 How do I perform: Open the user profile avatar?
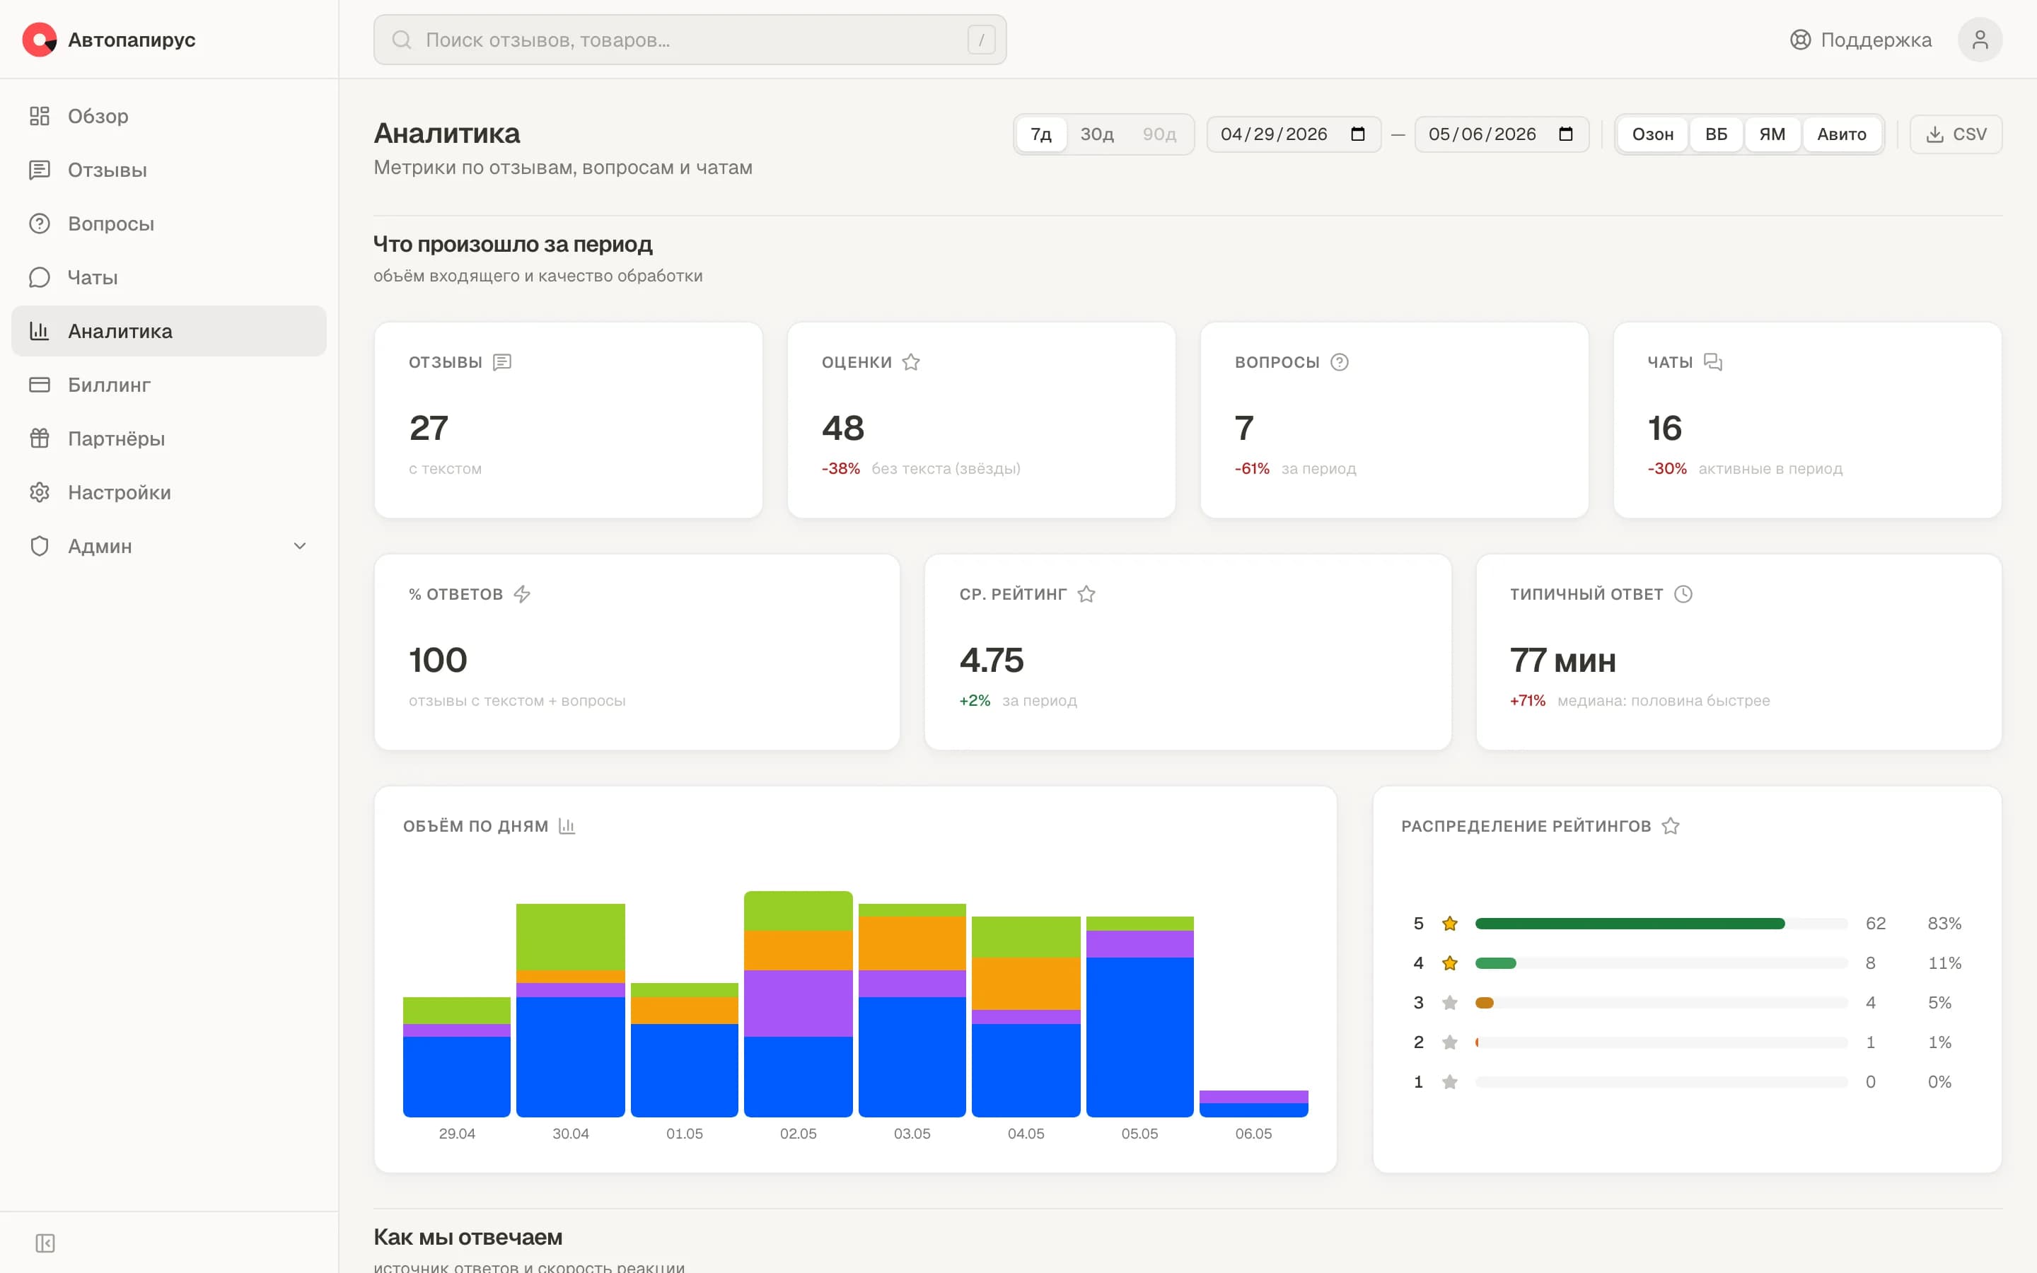[x=1980, y=40]
